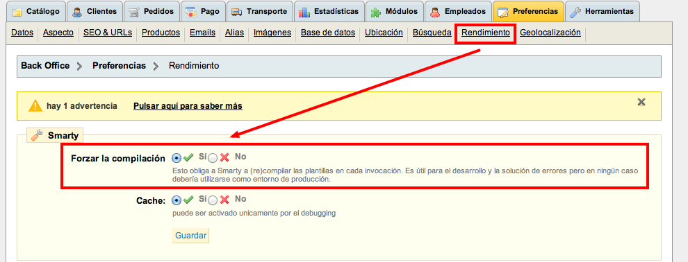Click the Módulos puzzle piece icon
688x262 pixels.
(375, 12)
